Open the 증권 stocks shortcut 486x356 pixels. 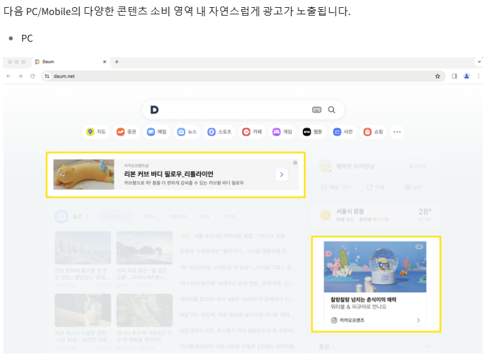click(x=126, y=132)
